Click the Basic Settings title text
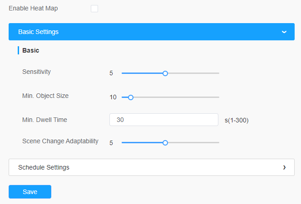Image resolution: width=301 pixels, height=204 pixels. [x=39, y=32]
